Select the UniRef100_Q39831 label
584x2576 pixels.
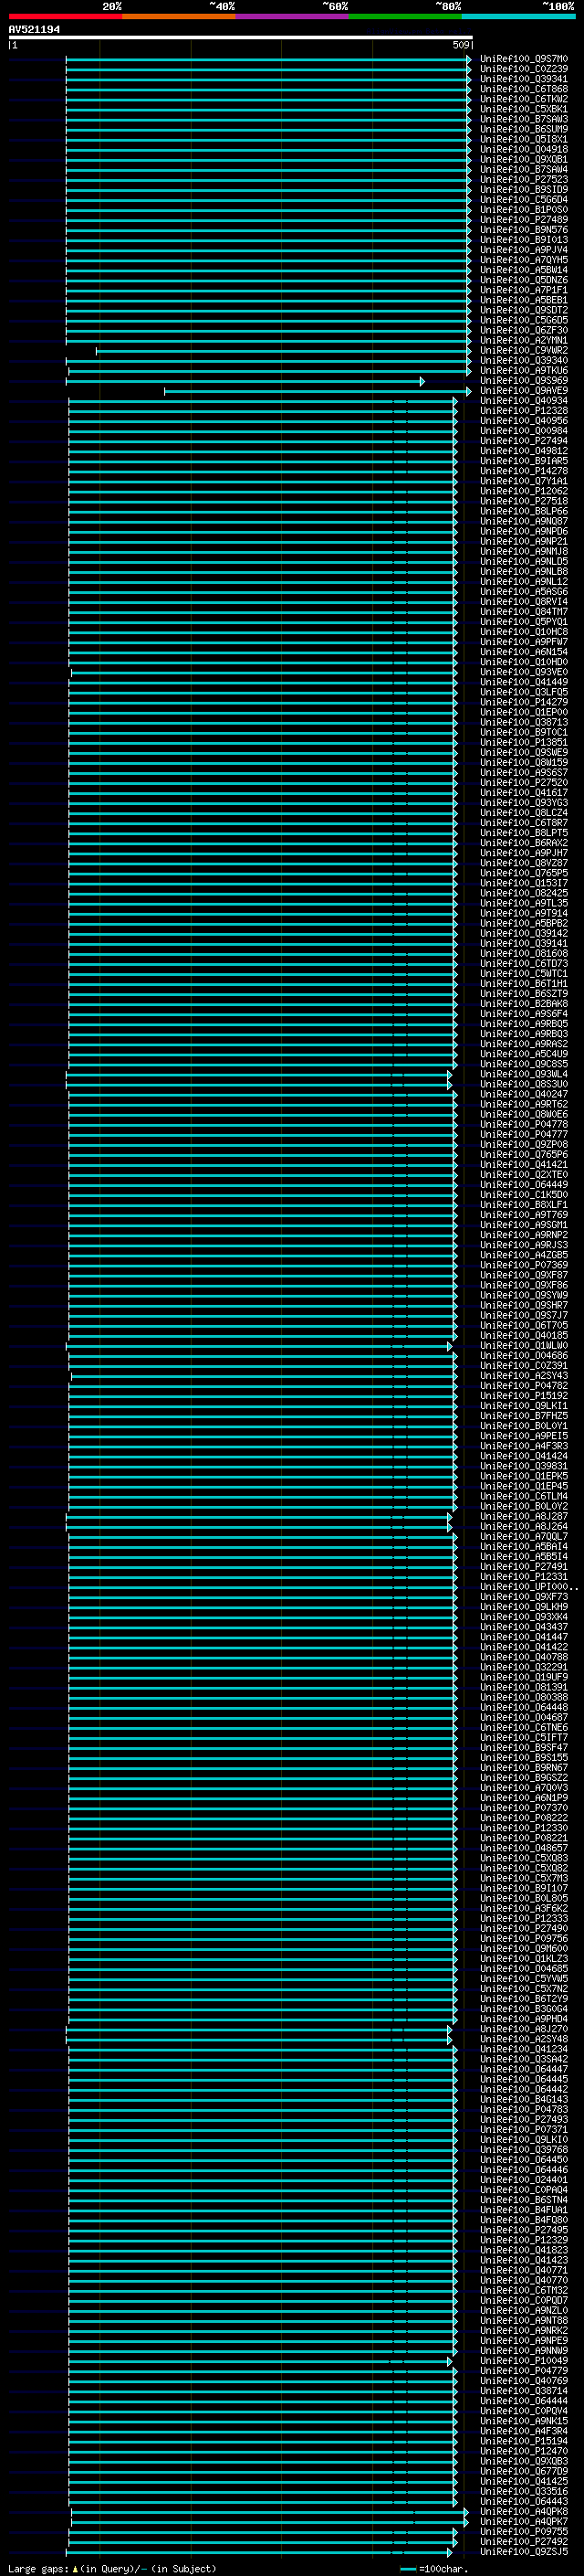click(x=524, y=1466)
